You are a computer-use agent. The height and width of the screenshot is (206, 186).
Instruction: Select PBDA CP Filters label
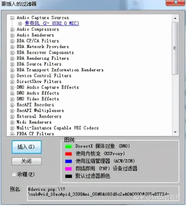click(x=35, y=134)
